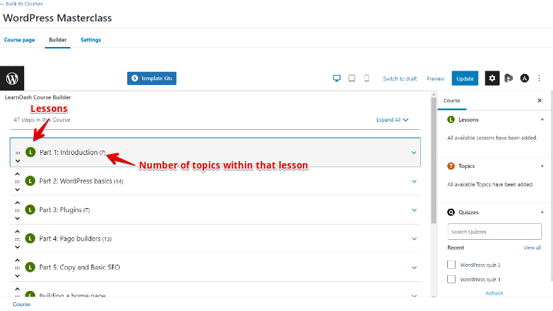Select the mobile preview icon
The image size is (553, 311).
coord(367,78)
